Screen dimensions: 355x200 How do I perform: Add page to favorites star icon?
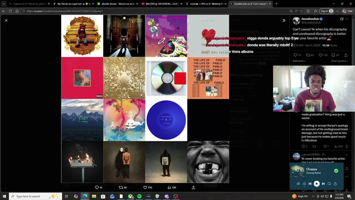coord(302,11)
